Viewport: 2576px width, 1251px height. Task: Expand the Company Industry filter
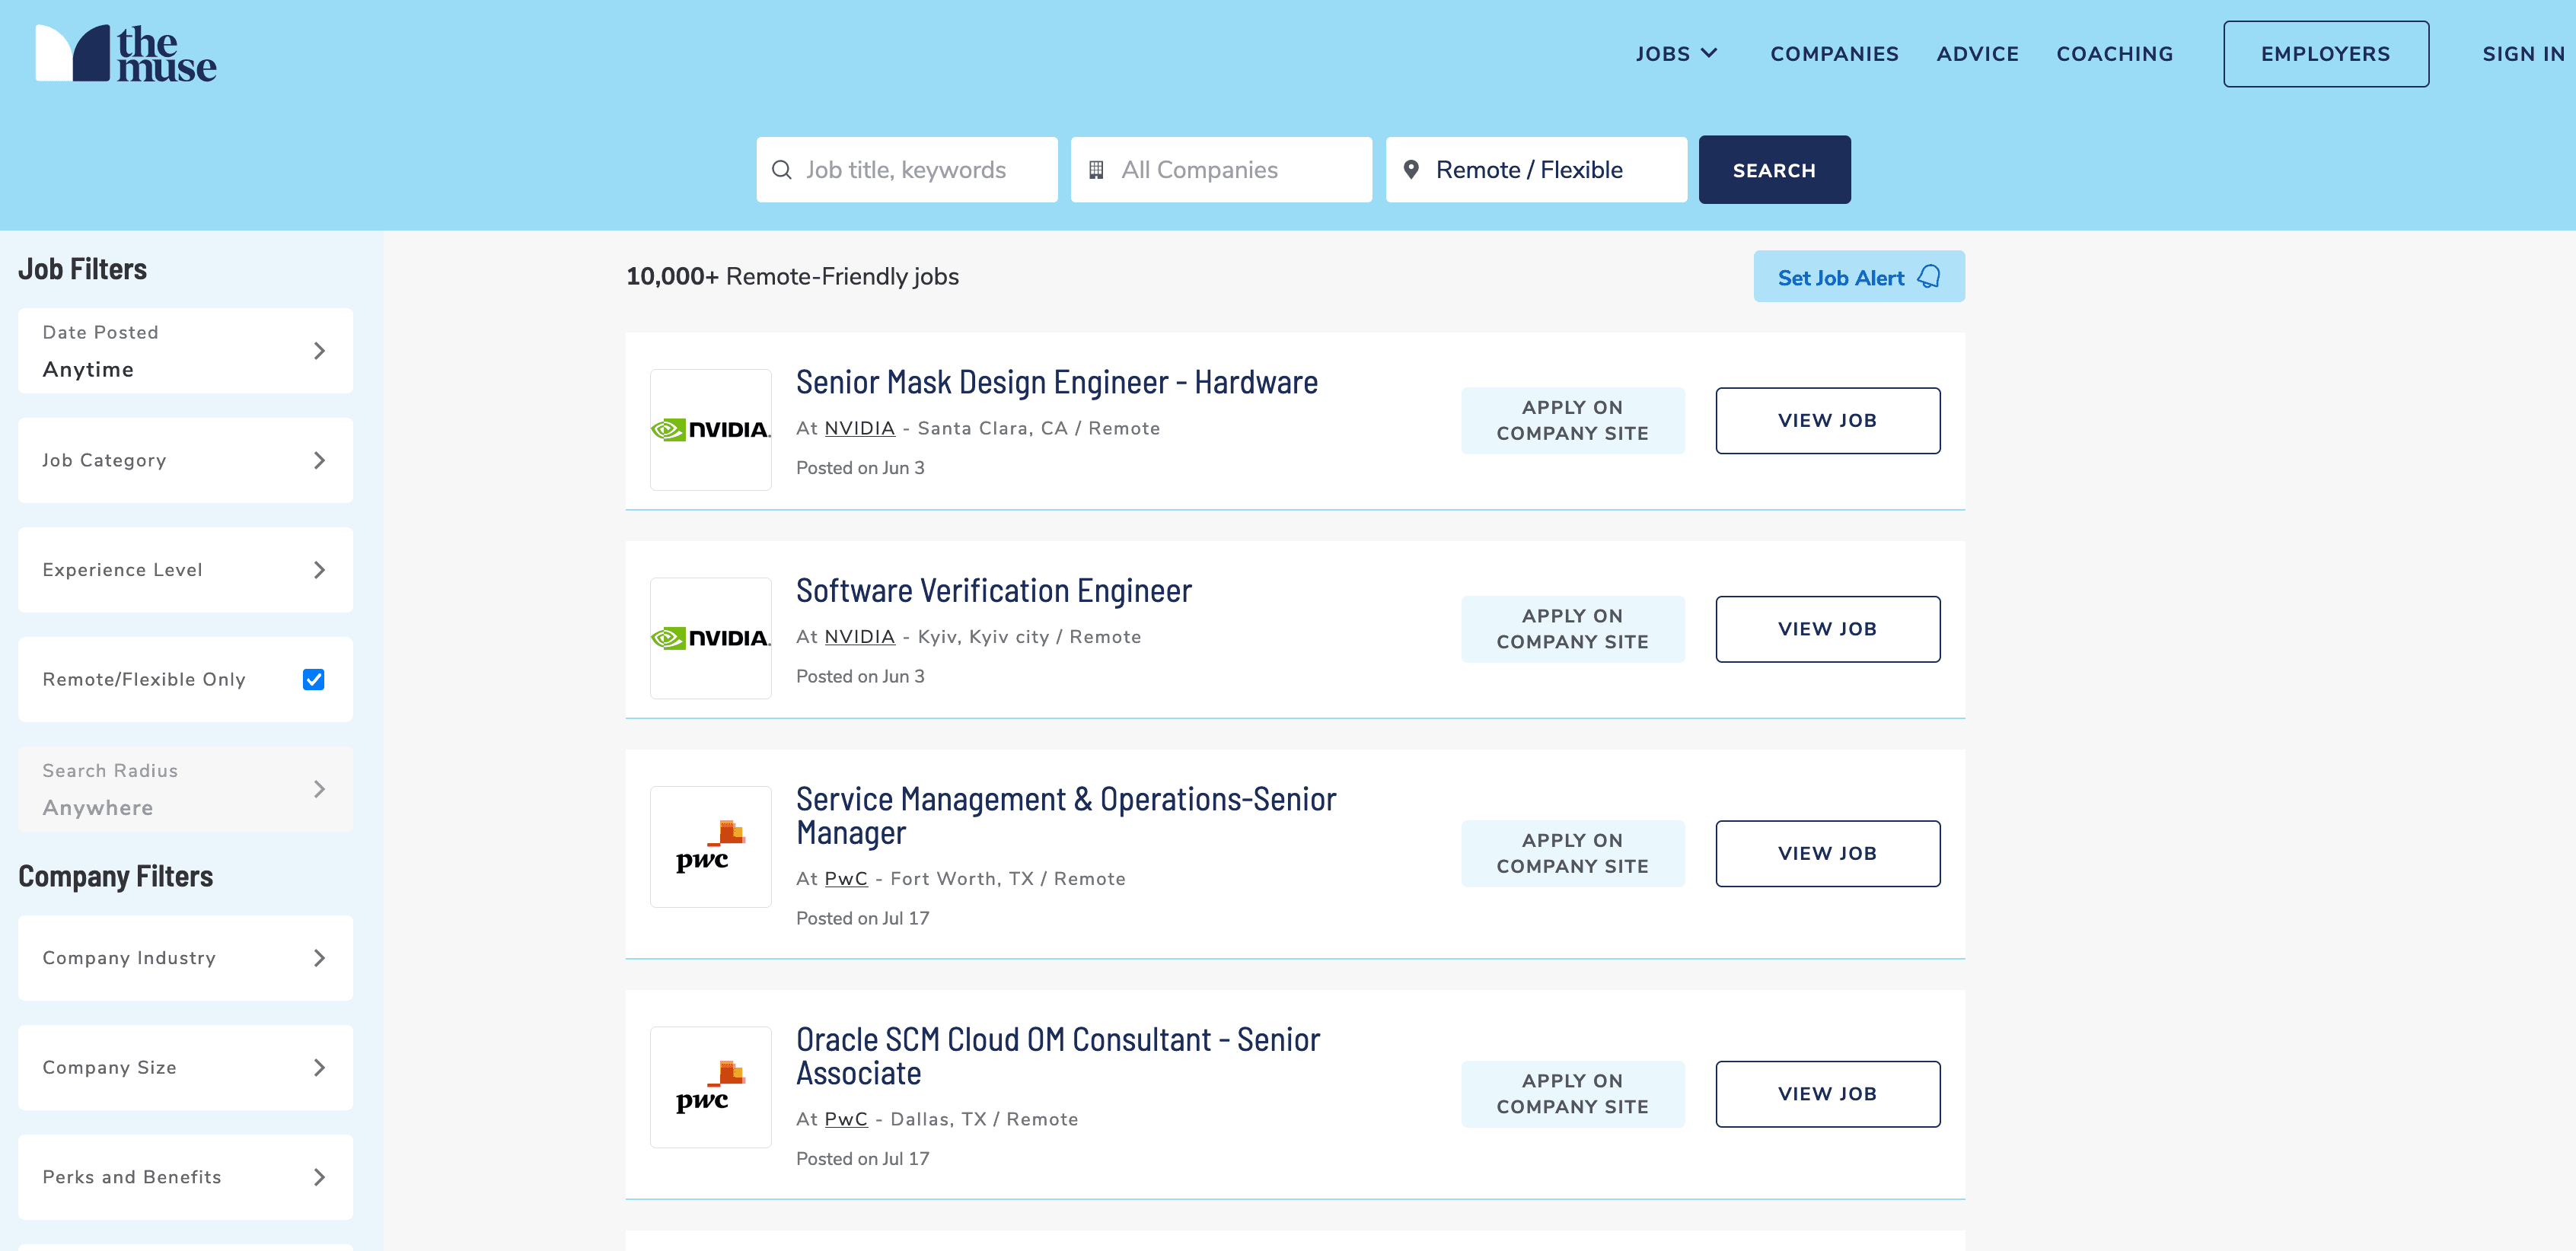(x=186, y=958)
